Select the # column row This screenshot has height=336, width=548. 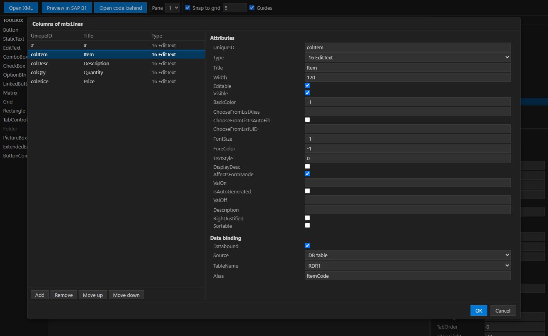pos(116,45)
